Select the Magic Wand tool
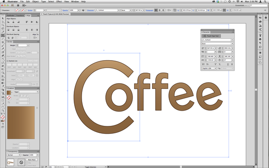This screenshot has height=168, width=269. (x=3, y=25)
